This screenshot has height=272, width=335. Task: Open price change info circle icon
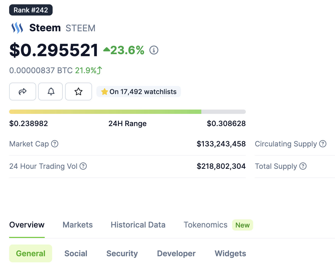(x=154, y=50)
